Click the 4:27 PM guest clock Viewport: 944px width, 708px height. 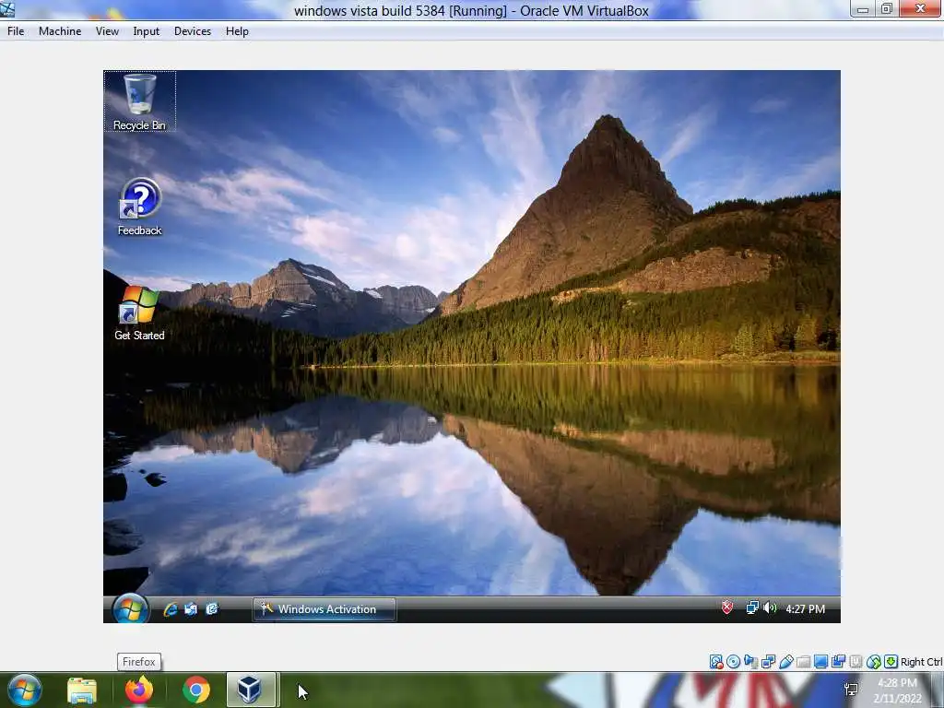coord(805,609)
